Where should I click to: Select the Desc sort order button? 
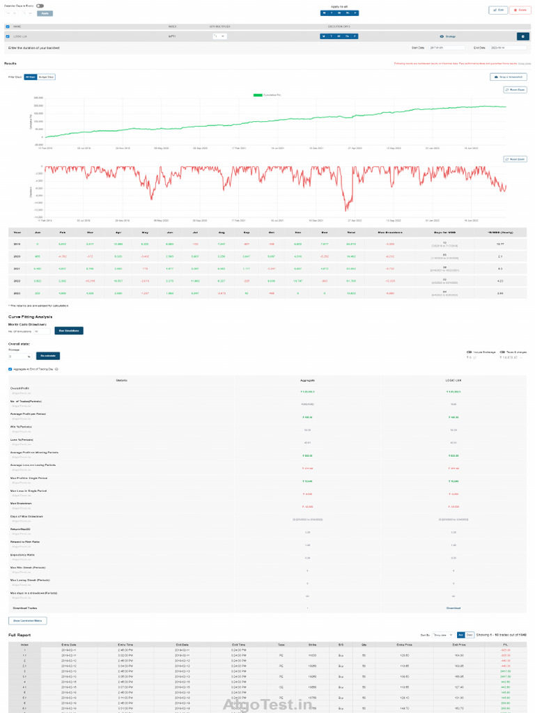[470, 635]
